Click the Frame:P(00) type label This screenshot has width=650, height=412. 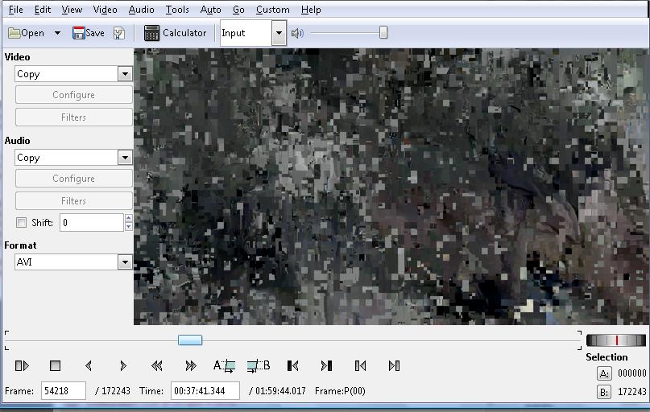[x=341, y=391]
